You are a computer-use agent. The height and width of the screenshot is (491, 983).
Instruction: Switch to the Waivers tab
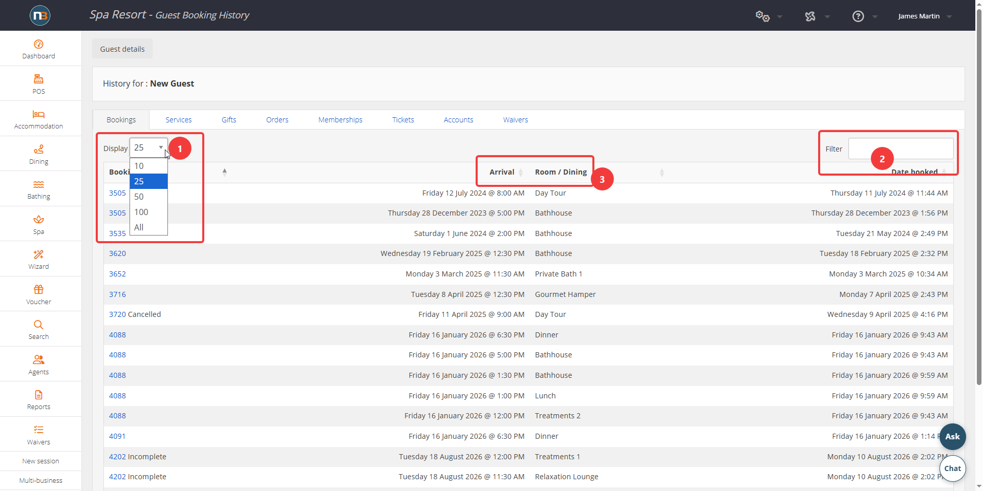tap(515, 120)
